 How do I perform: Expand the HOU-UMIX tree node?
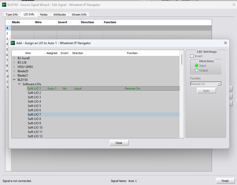point(14,67)
